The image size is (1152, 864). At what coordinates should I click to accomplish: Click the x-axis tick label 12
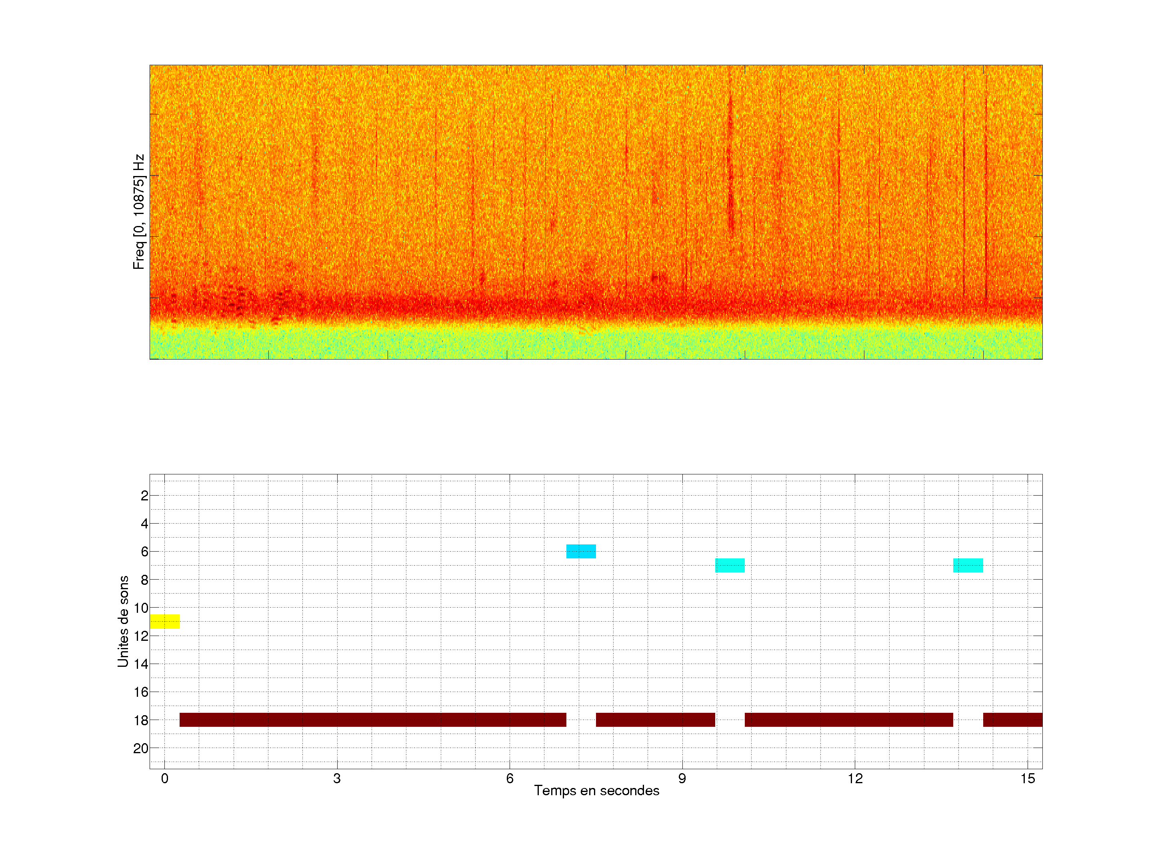855,778
